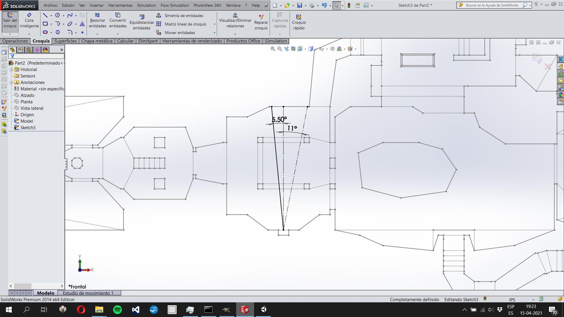Open DimXpertManager tab in left panel
564x317 pixels.
37,50
